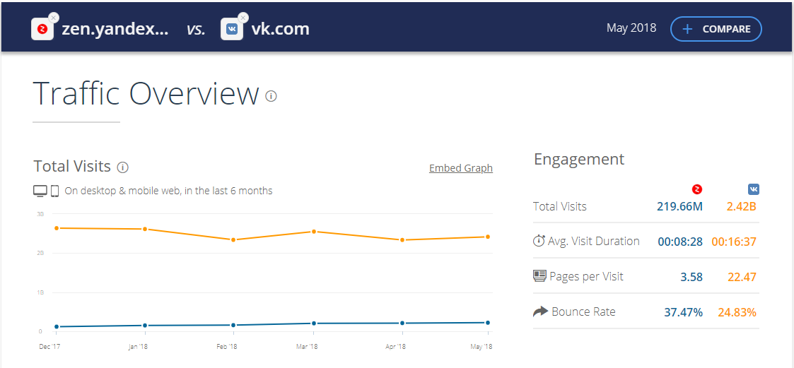Remove vk.com from the comparison

click(x=243, y=18)
